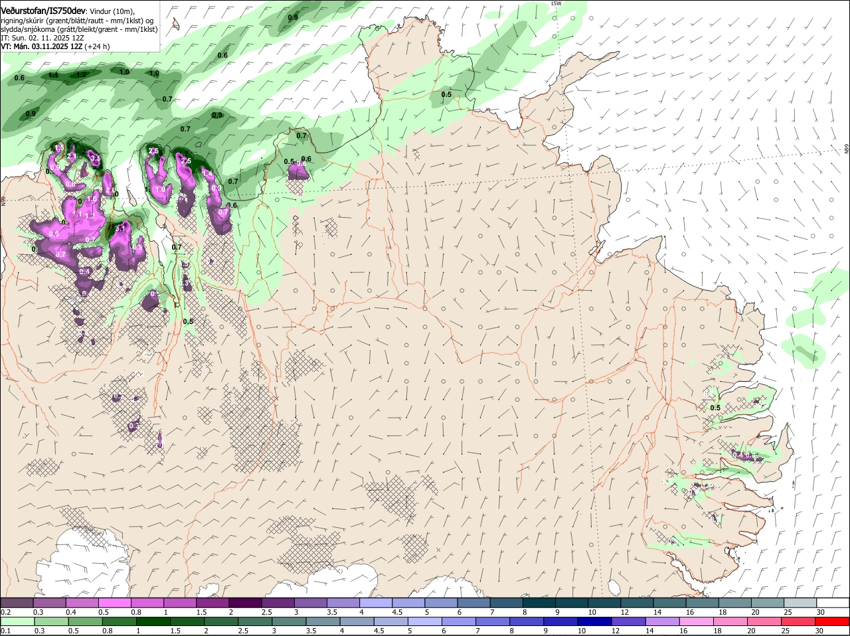Image resolution: width=850 pixels, height=636 pixels.
Task: Click the 1.4 snowfall value on the map
Action: coord(207,173)
